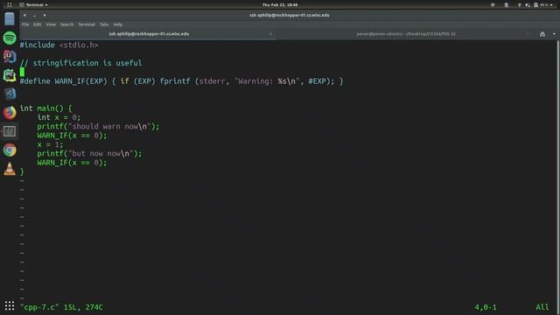Open the Edit menu
Viewport: 560px width, 315px height.
37,24
